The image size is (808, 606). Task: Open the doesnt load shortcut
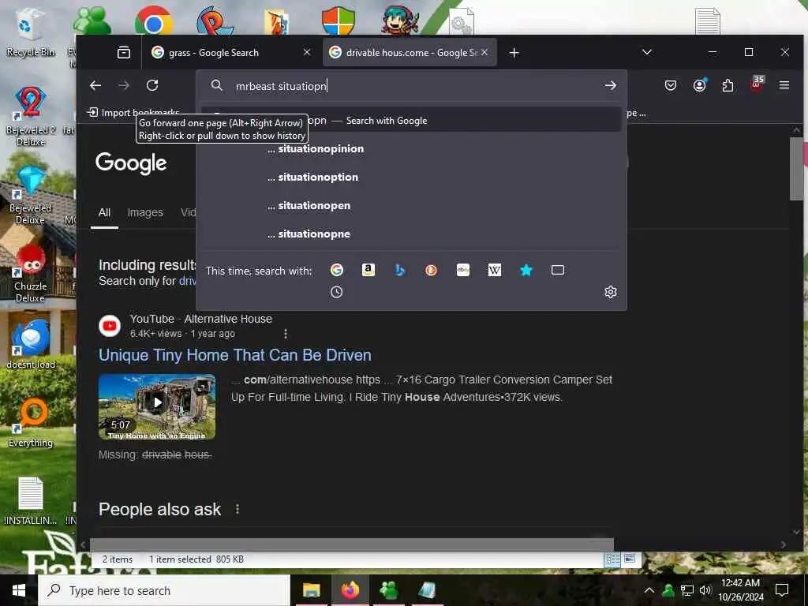(31, 344)
